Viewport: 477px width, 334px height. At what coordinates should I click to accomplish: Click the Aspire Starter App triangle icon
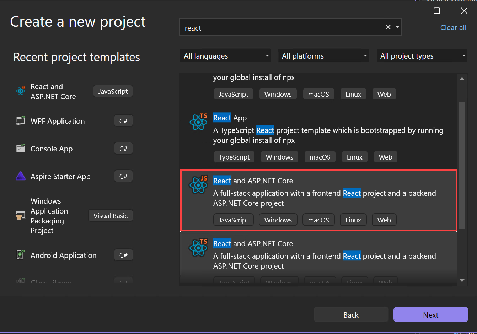pyautogui.click(x=20, y=176)
